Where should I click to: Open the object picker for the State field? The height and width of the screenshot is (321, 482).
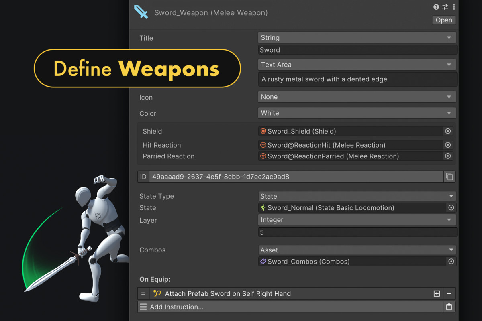coord(451,207)
